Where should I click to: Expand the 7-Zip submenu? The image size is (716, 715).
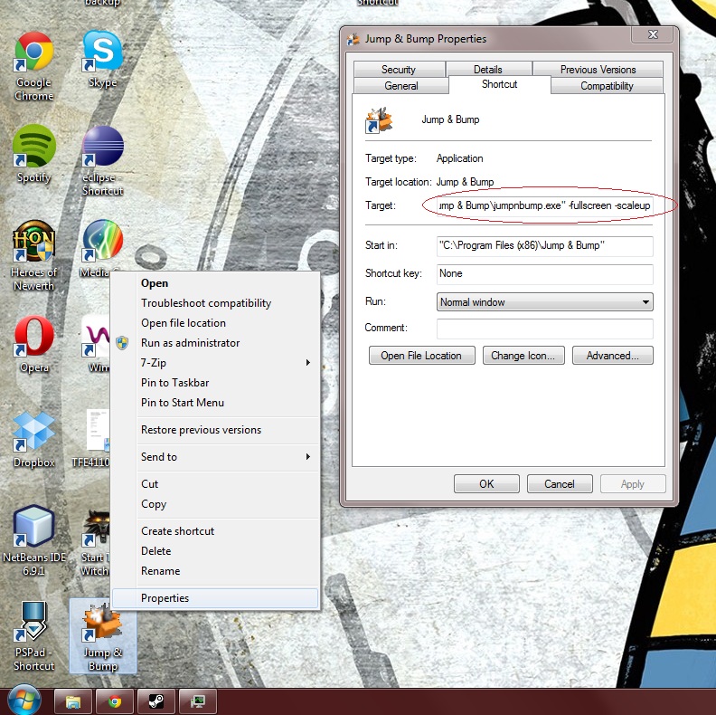coord(214,363)
